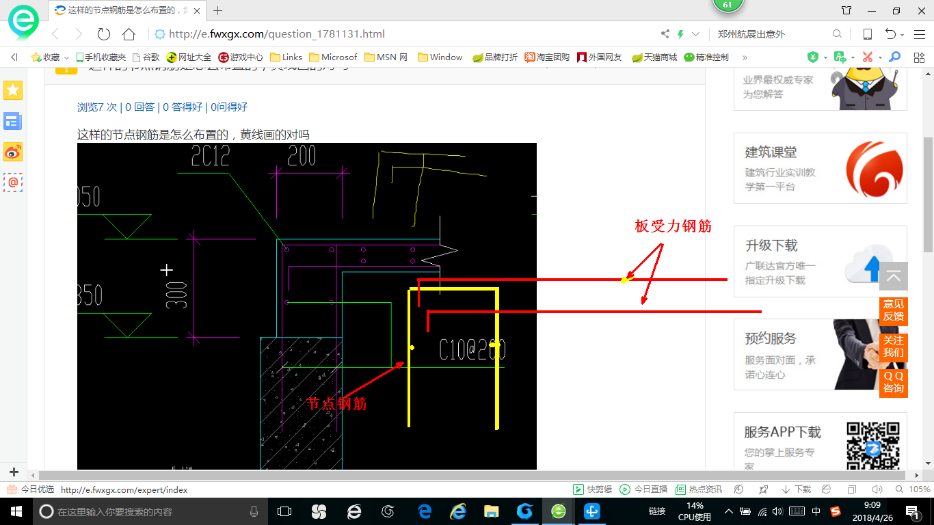Open the Links bookmark folder
The height and width of the screenshot is (525, 934).
pyautogui.click(x=286, y=57)
